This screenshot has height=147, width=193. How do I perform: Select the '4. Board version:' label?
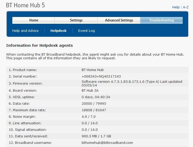click(23, 90)
